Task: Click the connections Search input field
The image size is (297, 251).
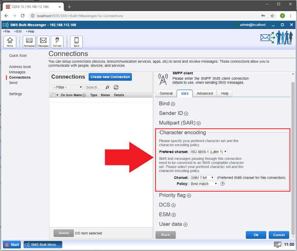Action: pyautogui.click(x=95, y=87)
